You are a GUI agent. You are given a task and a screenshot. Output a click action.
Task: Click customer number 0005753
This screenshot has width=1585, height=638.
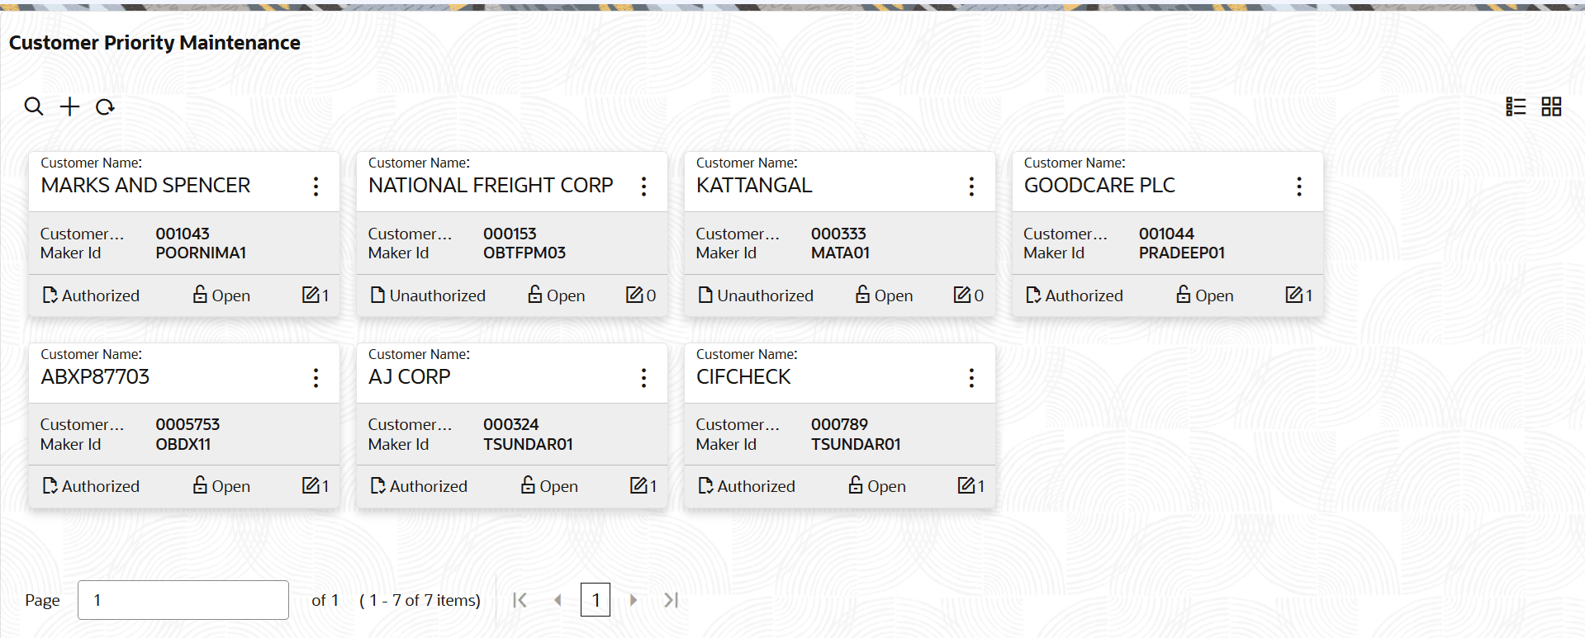coord(187,424)
